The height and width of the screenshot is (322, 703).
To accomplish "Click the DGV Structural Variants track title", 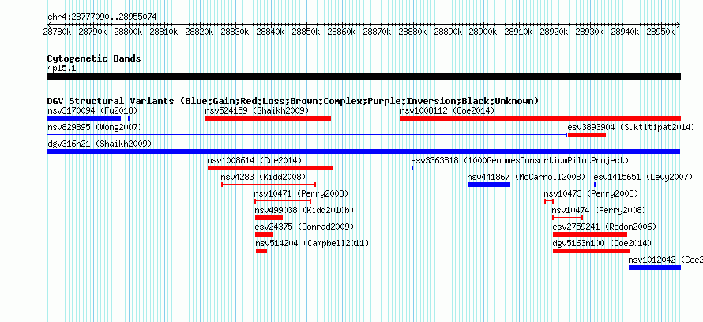I will point(293,101).
